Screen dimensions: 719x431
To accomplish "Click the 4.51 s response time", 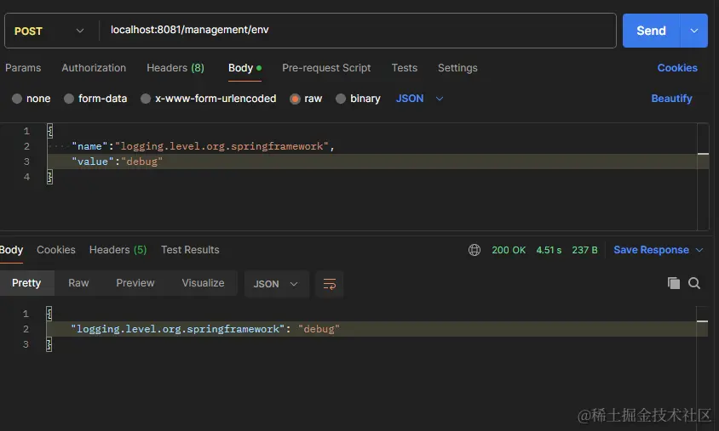I will [x=549, y=250].
